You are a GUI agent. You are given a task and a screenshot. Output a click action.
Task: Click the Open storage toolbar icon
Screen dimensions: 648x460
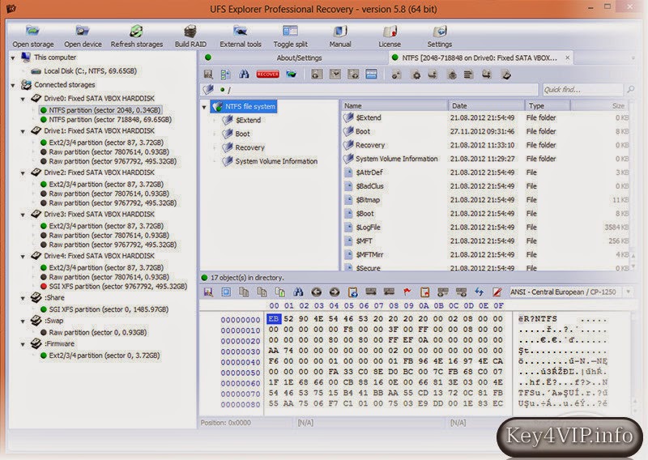click(x=32, y=31)
